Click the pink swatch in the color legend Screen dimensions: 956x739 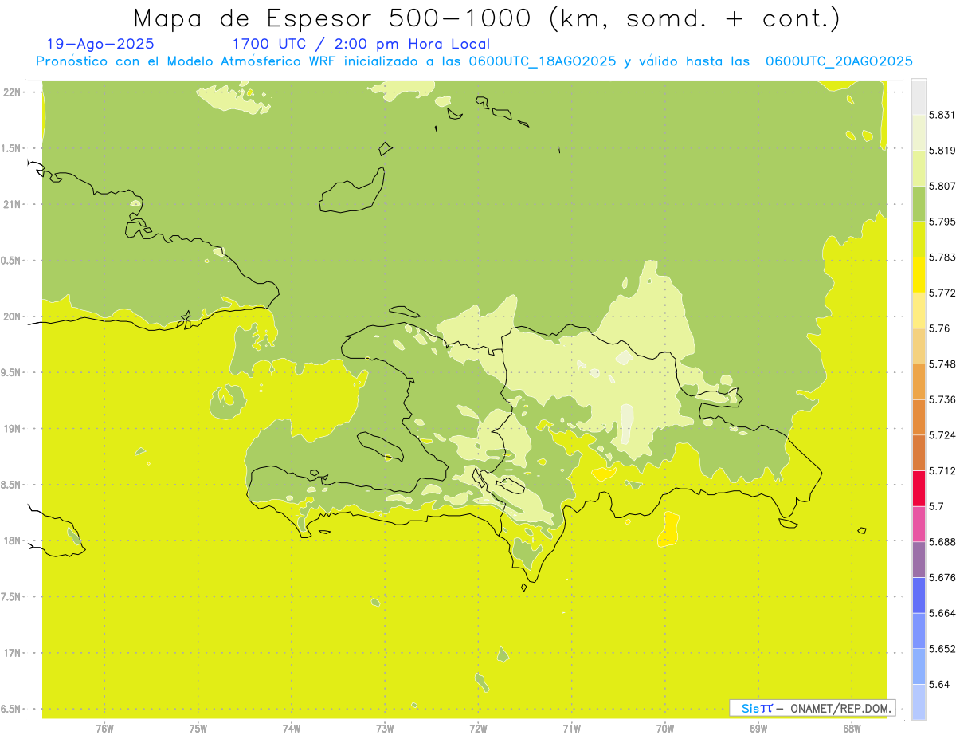(919, 524)
